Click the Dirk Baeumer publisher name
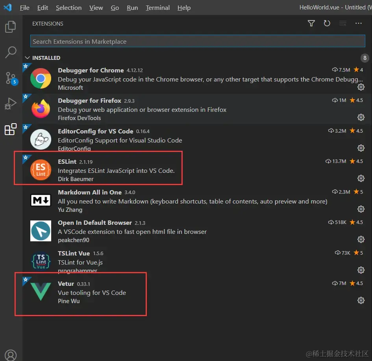Screen dimensions: 372x361 point(76,179)
